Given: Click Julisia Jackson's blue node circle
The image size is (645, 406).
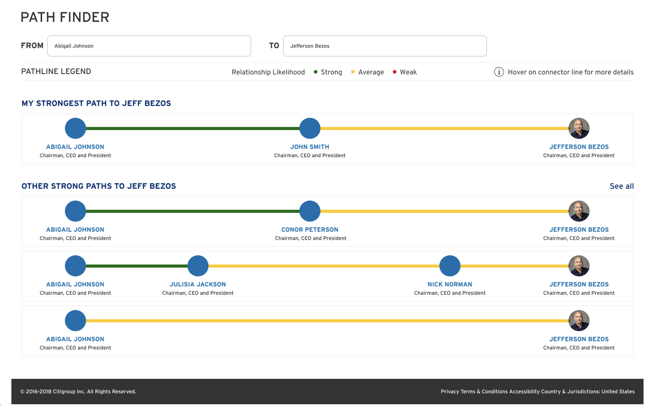Looking at the screenshot, I should [198, 266].
